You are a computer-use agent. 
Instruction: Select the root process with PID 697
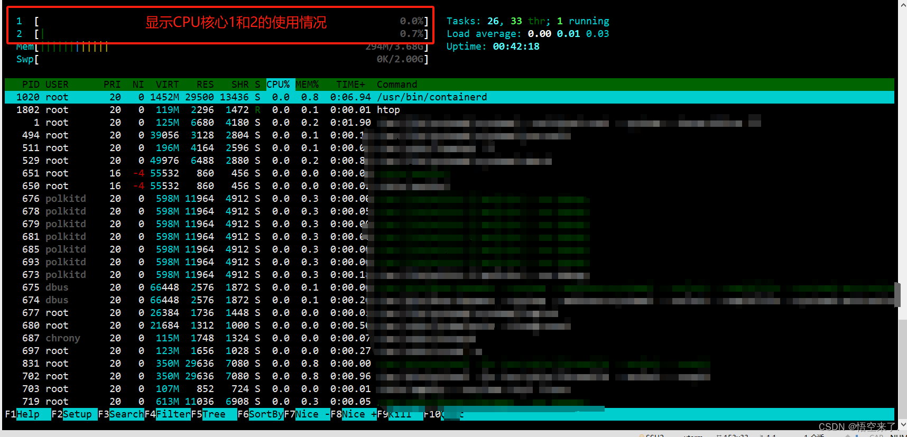point(449,351)
